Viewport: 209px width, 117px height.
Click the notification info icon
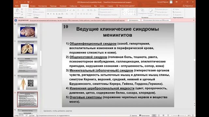point(16,20)
